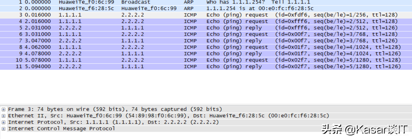Select packet 1 ARP broadcast row

[206, 2]
